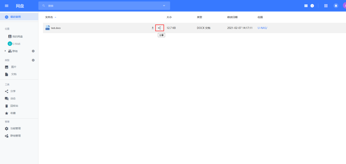Click the 位置 column header
This screenshot has height=164, width=346.
pyautogui.click(x=260, y=17)
